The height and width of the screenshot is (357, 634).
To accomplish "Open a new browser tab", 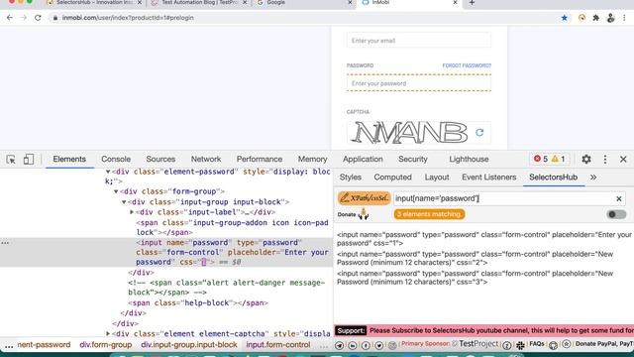I will tap(472, 3).
